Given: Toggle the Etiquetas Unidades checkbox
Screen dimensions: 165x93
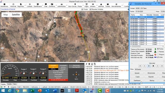Looking at the screenshot, I should point(90,9).
